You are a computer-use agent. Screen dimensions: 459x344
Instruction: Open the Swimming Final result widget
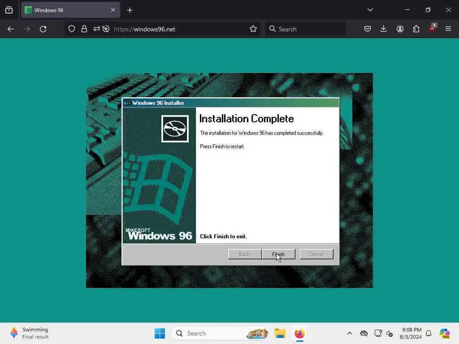click(x=29, y=333)
